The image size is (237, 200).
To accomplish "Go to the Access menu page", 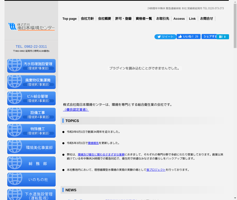I will (x=179, y=19).
